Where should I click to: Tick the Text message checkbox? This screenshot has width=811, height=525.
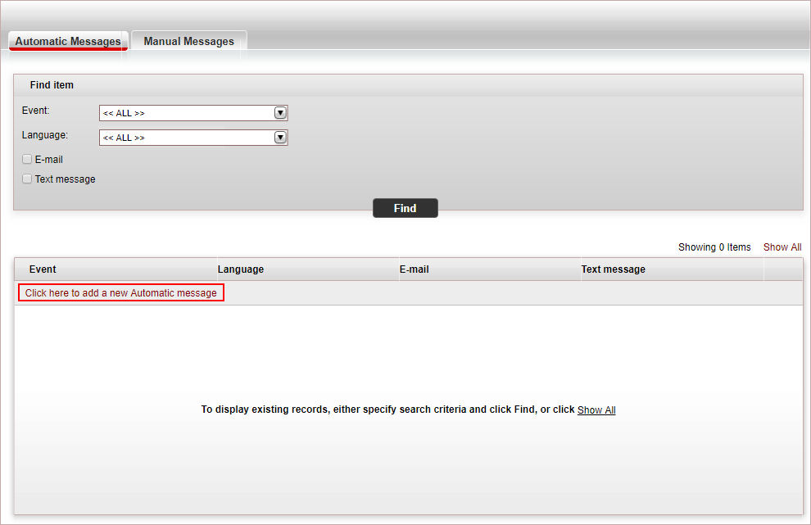click(x=27, y=179)
